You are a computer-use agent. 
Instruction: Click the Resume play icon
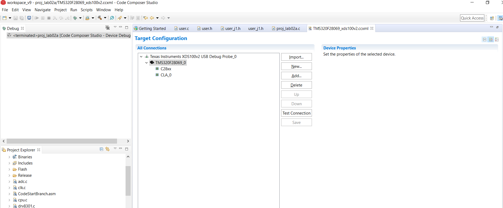tap(37, 18)
